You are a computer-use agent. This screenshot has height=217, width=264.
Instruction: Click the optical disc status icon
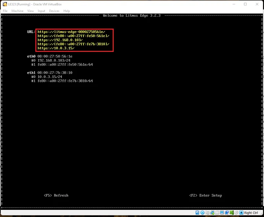202,213
